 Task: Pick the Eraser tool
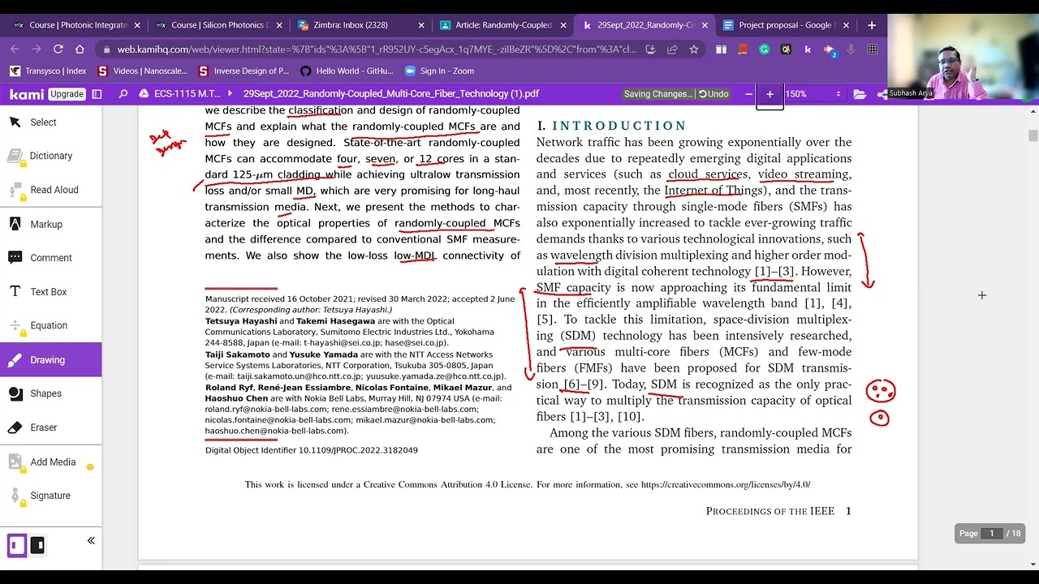pyautogui.click(x=50, y=427)
